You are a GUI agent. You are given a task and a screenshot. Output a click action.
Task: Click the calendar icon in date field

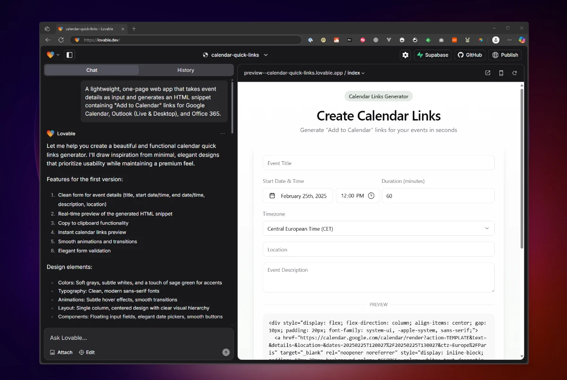coord(272,196)
